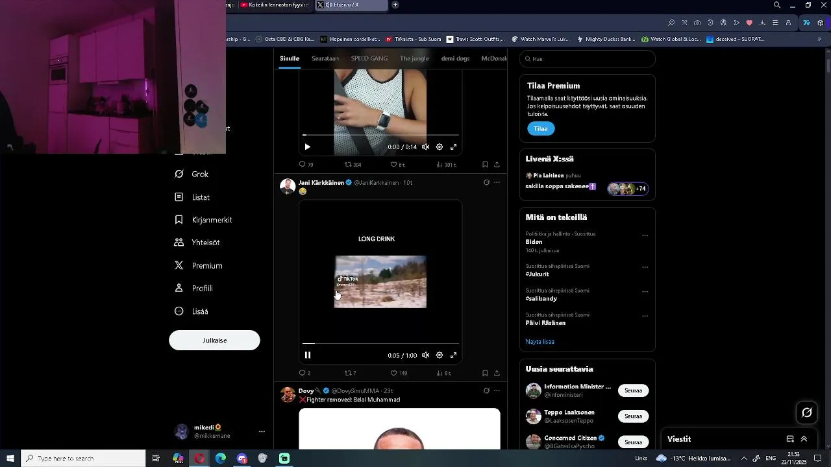Mute the 0:14 video volume
The width and height of the screenshot is (831, 467).
[x=425, y=147]
